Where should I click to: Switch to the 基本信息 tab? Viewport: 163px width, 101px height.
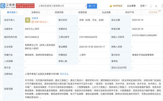tap(12, 12)
